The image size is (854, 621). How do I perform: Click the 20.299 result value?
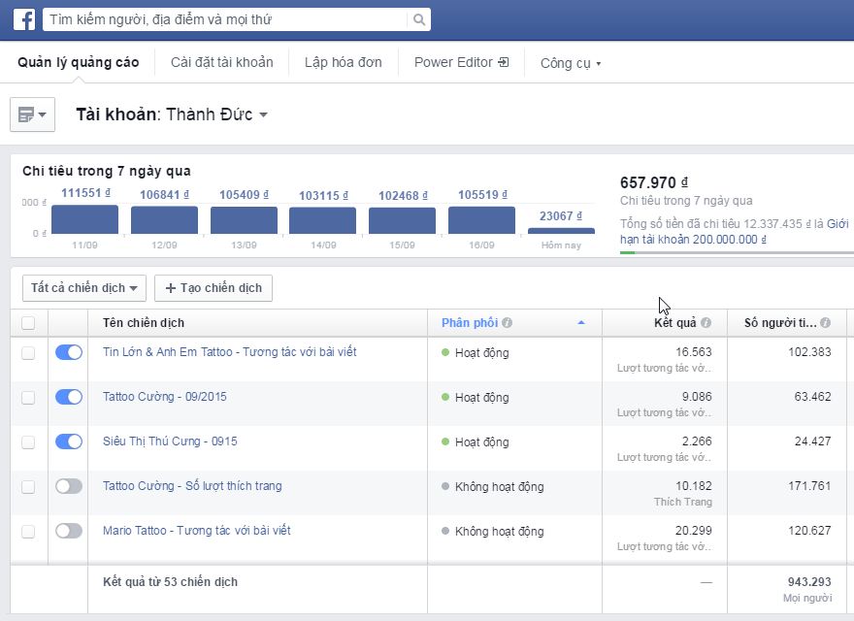click(x=693, y=531)
